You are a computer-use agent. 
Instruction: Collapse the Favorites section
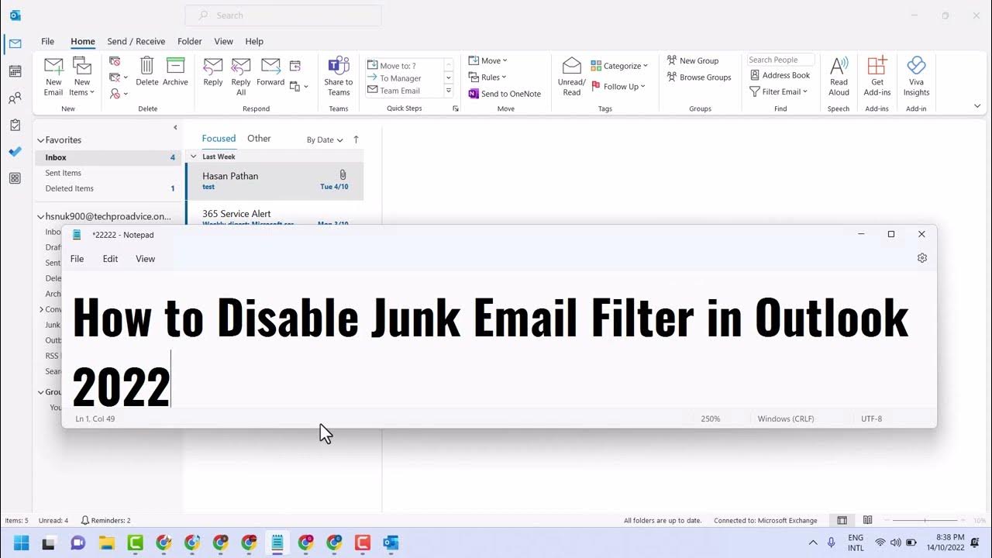tap(40, 140)
